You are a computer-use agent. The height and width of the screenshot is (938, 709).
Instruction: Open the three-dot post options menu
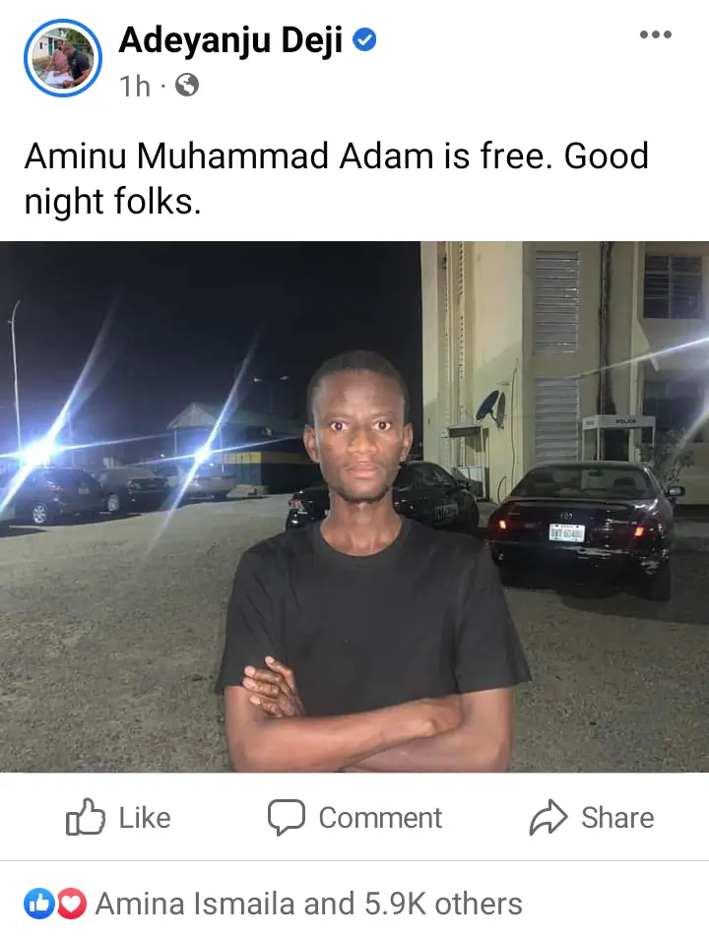(655, 34)
